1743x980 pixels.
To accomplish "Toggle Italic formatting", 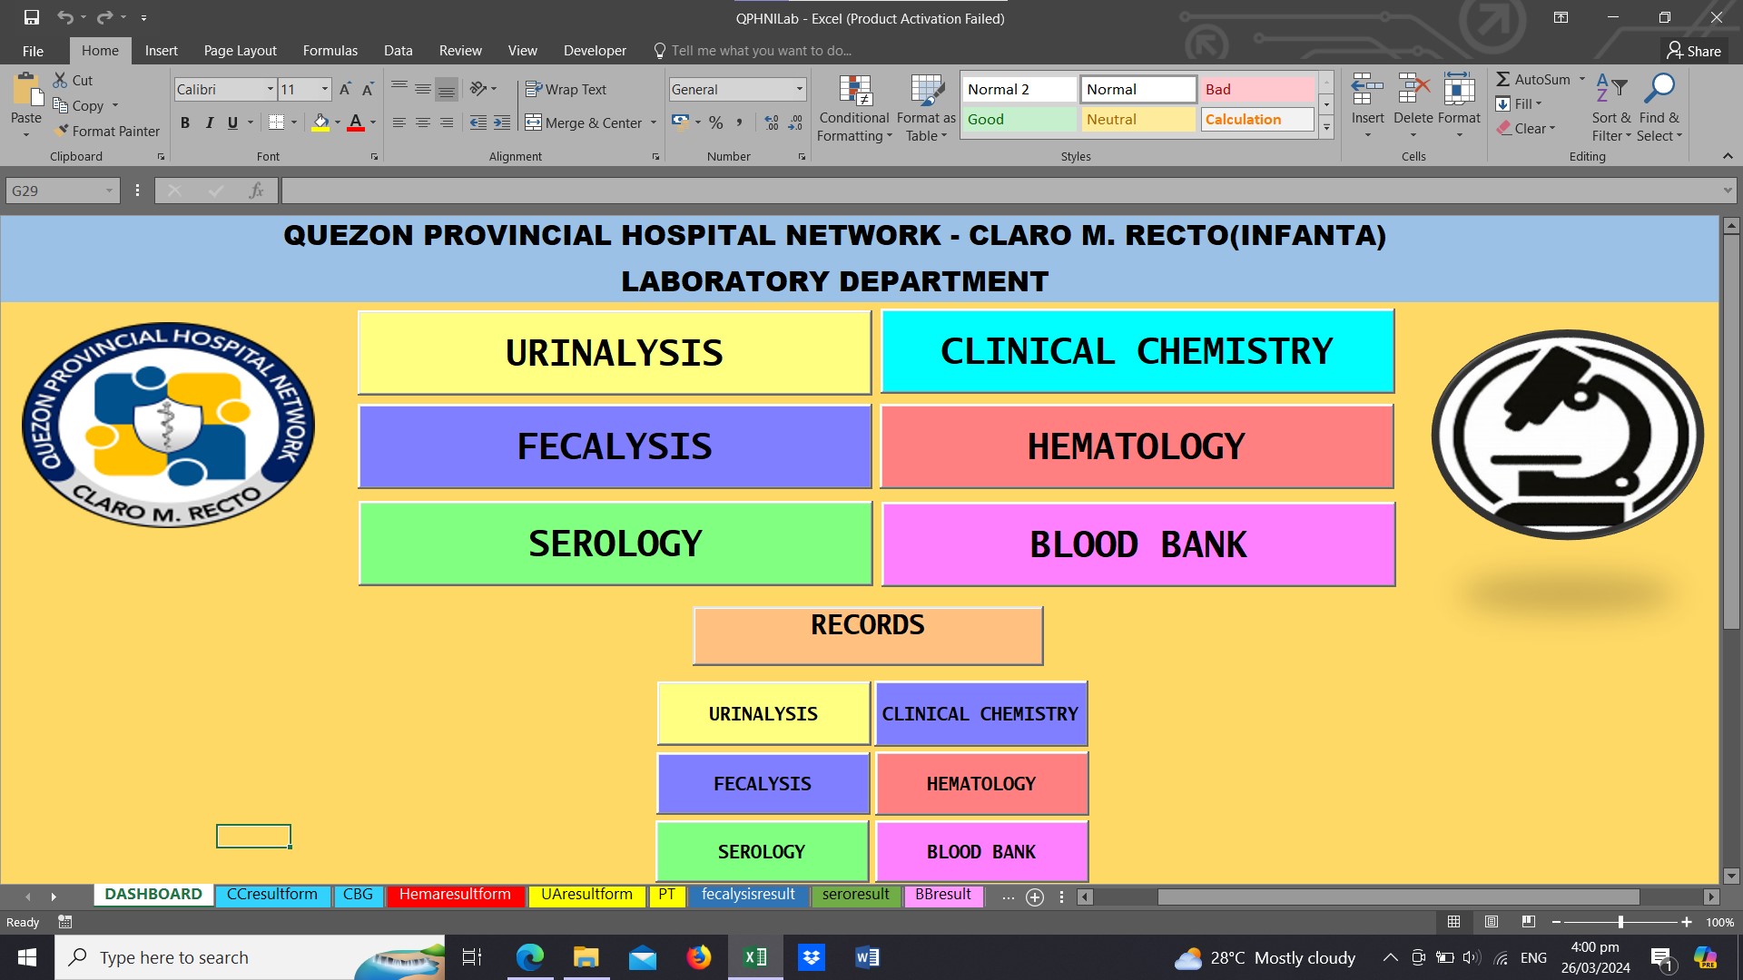I will point(209,122).
